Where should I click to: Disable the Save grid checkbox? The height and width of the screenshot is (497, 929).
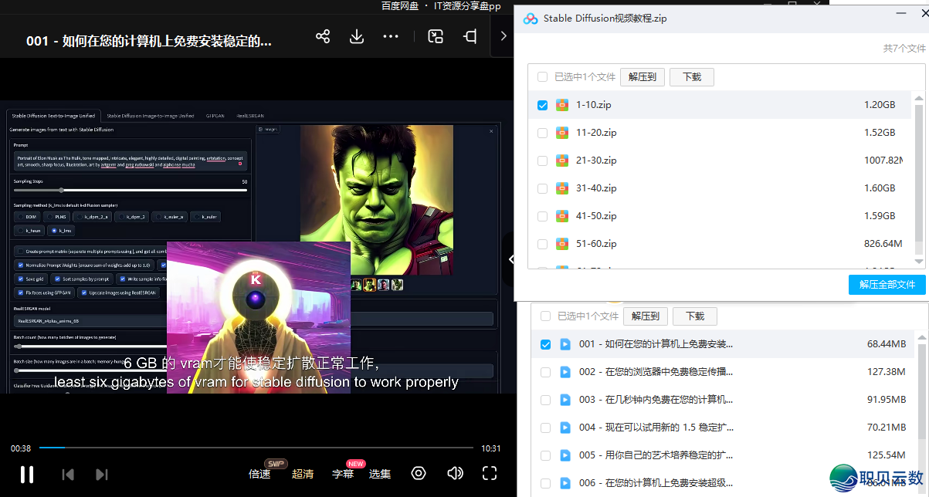[x=21, y=279]
